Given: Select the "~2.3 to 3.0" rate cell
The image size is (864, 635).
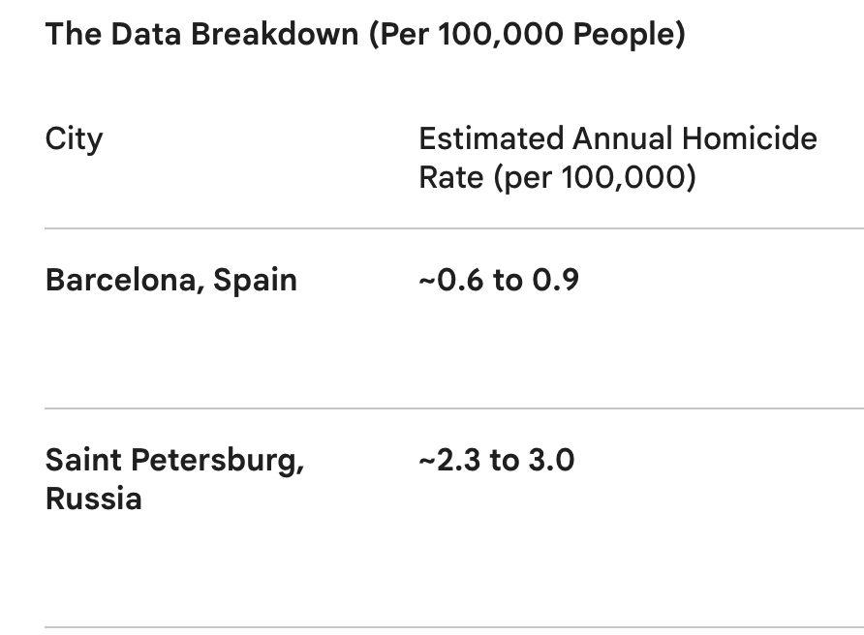Looking at the screenshot, I should coord(497,460).
